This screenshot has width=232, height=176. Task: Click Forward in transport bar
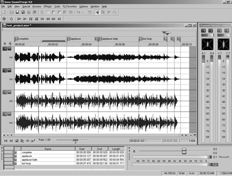click(53, 19)
